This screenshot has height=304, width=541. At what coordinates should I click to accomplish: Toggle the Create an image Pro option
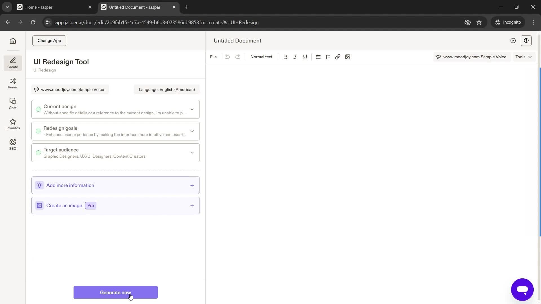click(x=192, y=205)
